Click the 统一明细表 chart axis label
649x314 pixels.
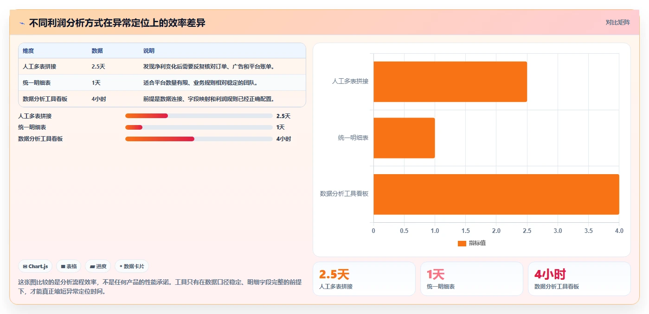(x=353, y=138)
